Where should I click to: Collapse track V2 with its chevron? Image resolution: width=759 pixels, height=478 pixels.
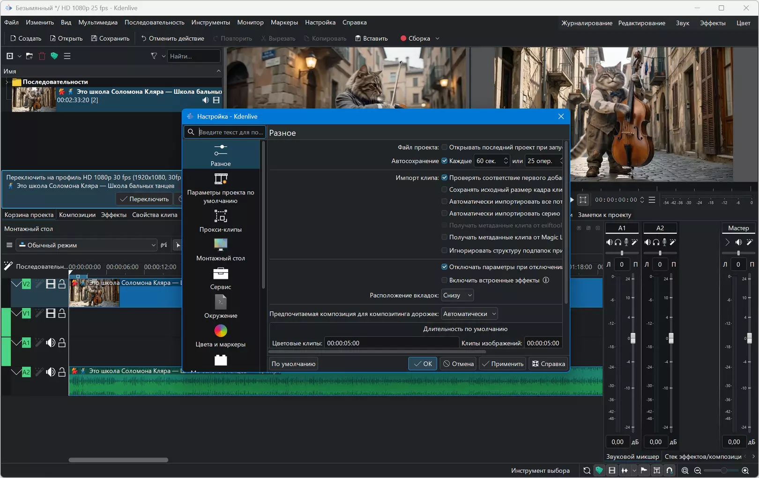tap(16, 284)
